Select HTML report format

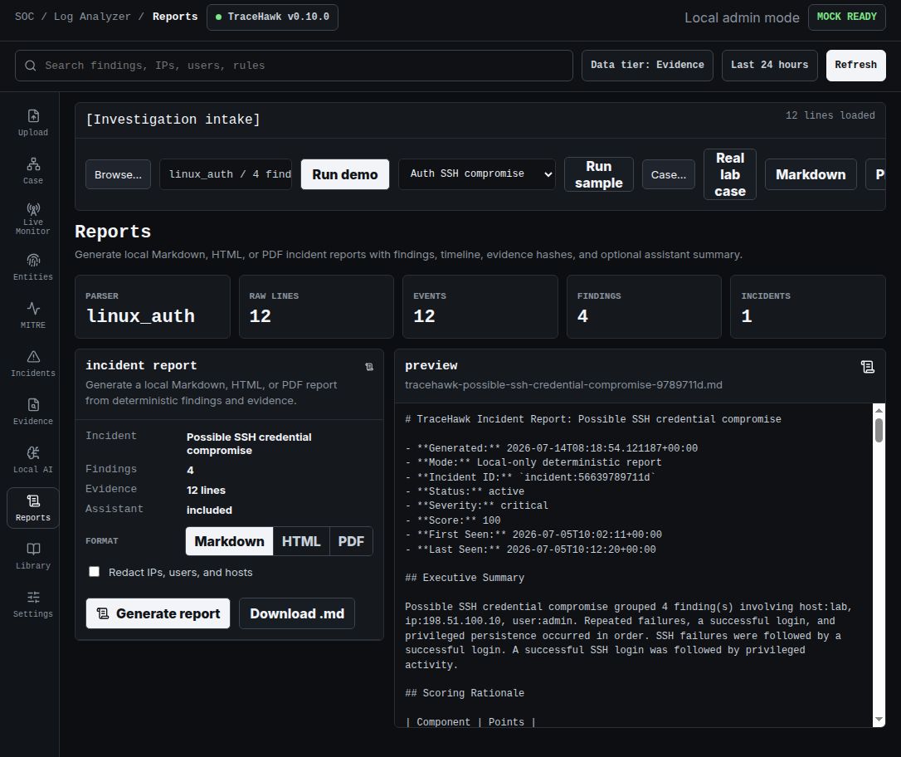[x=301, y=541]
